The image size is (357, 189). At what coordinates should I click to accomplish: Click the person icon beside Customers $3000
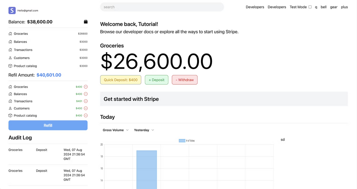[10, 58]
